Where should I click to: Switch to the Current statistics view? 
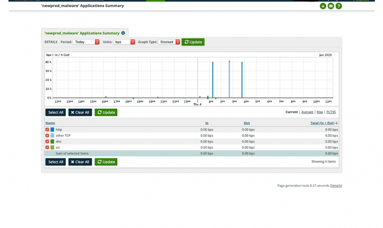[292, 112]
